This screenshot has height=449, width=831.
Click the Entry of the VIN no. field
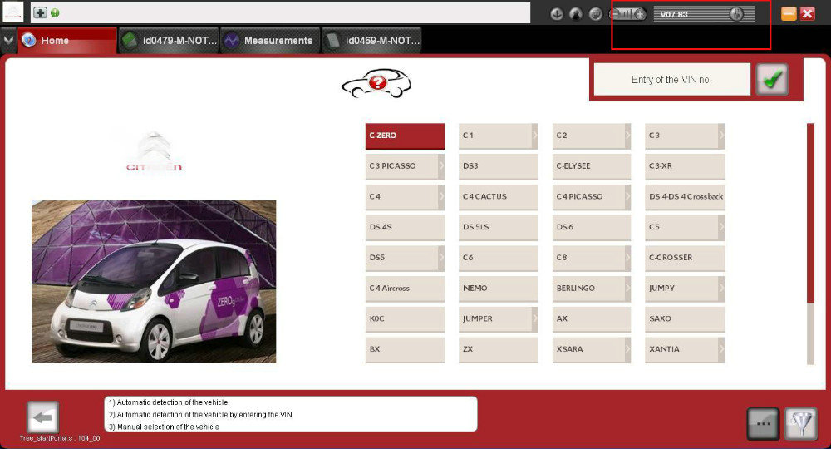tap(671, 80)
